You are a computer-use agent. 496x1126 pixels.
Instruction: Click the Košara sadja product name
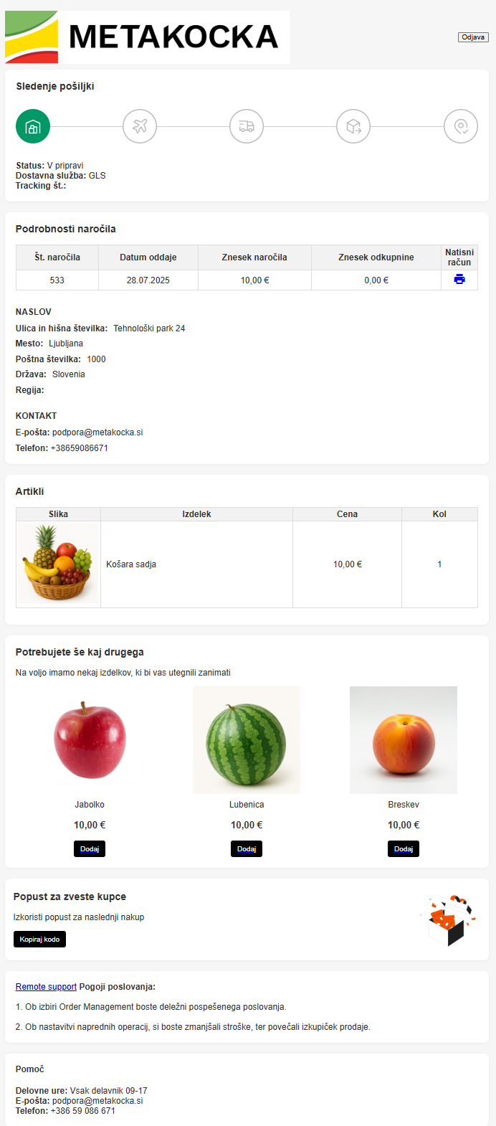pyautogui.click(x=131, y=564)
